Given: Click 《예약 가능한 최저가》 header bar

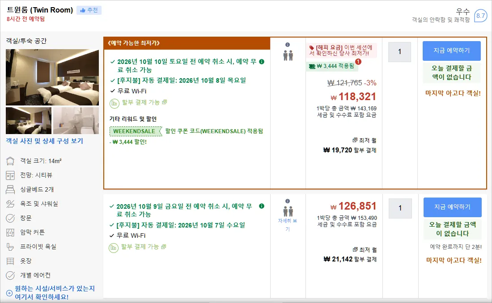Looking at the screenshot, I should tap(187, 43).
